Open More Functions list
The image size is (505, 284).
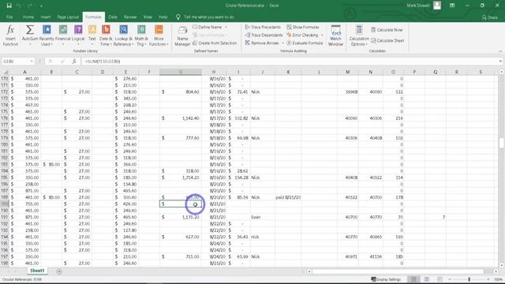(x=159, y=35)
